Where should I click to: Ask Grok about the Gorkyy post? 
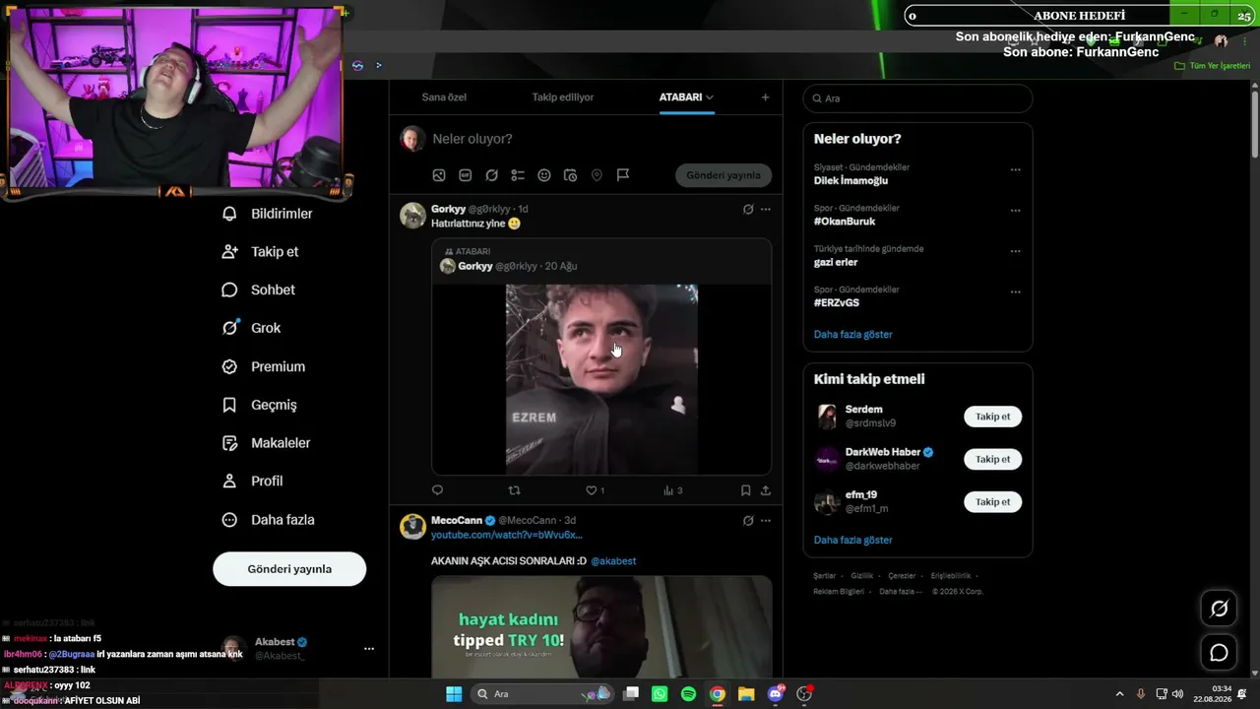coord(748,209)
